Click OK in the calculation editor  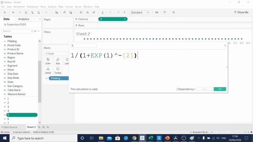(x=220, y=89)
